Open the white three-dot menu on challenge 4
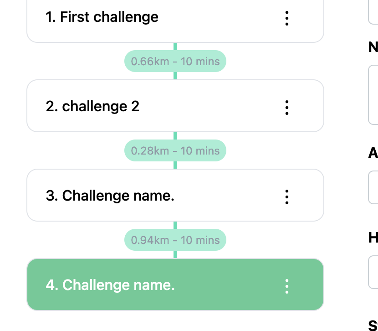 (286, 286)
